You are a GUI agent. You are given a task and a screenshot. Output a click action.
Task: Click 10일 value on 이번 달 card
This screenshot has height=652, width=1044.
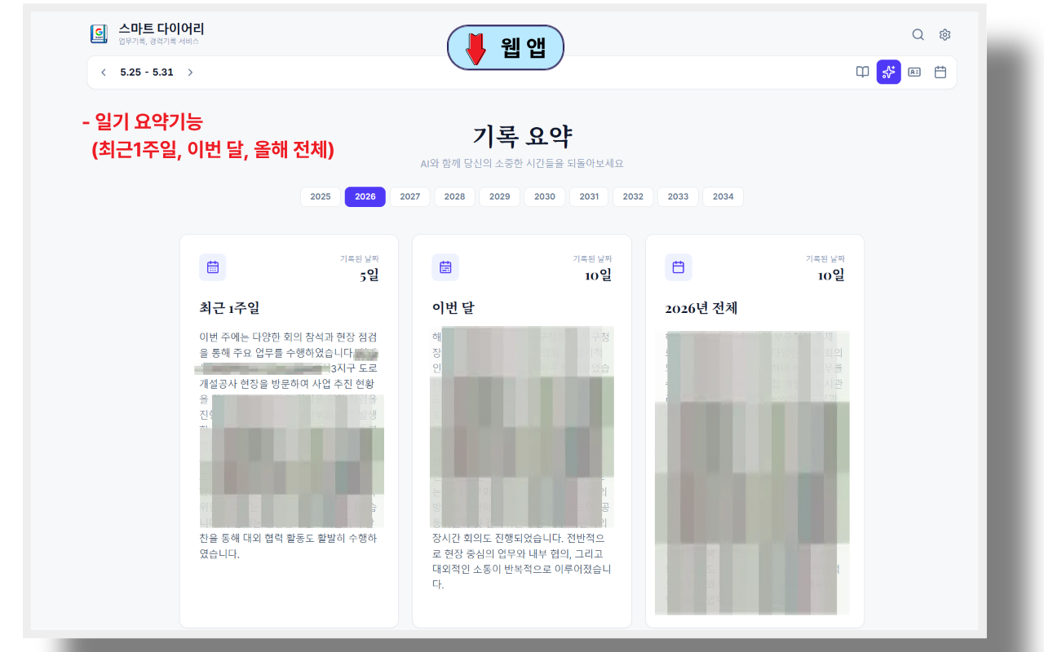[599, 275]
